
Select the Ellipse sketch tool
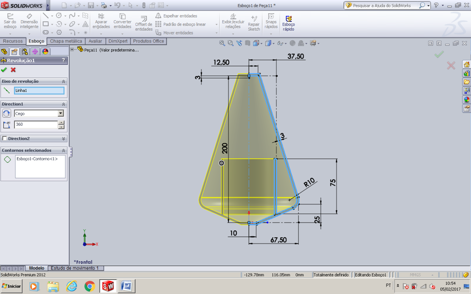click(72, 24)
